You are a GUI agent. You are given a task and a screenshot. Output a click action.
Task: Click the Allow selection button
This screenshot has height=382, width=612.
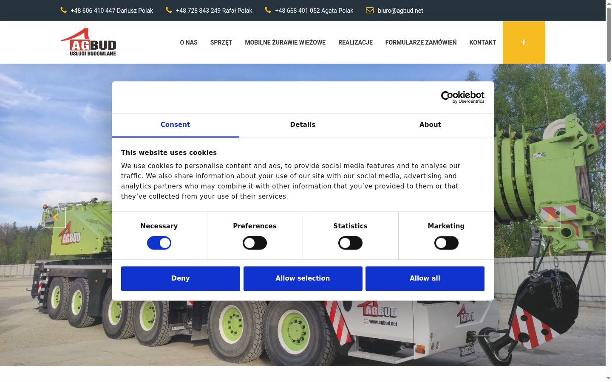pyautogui.click(x=303, y=278)
